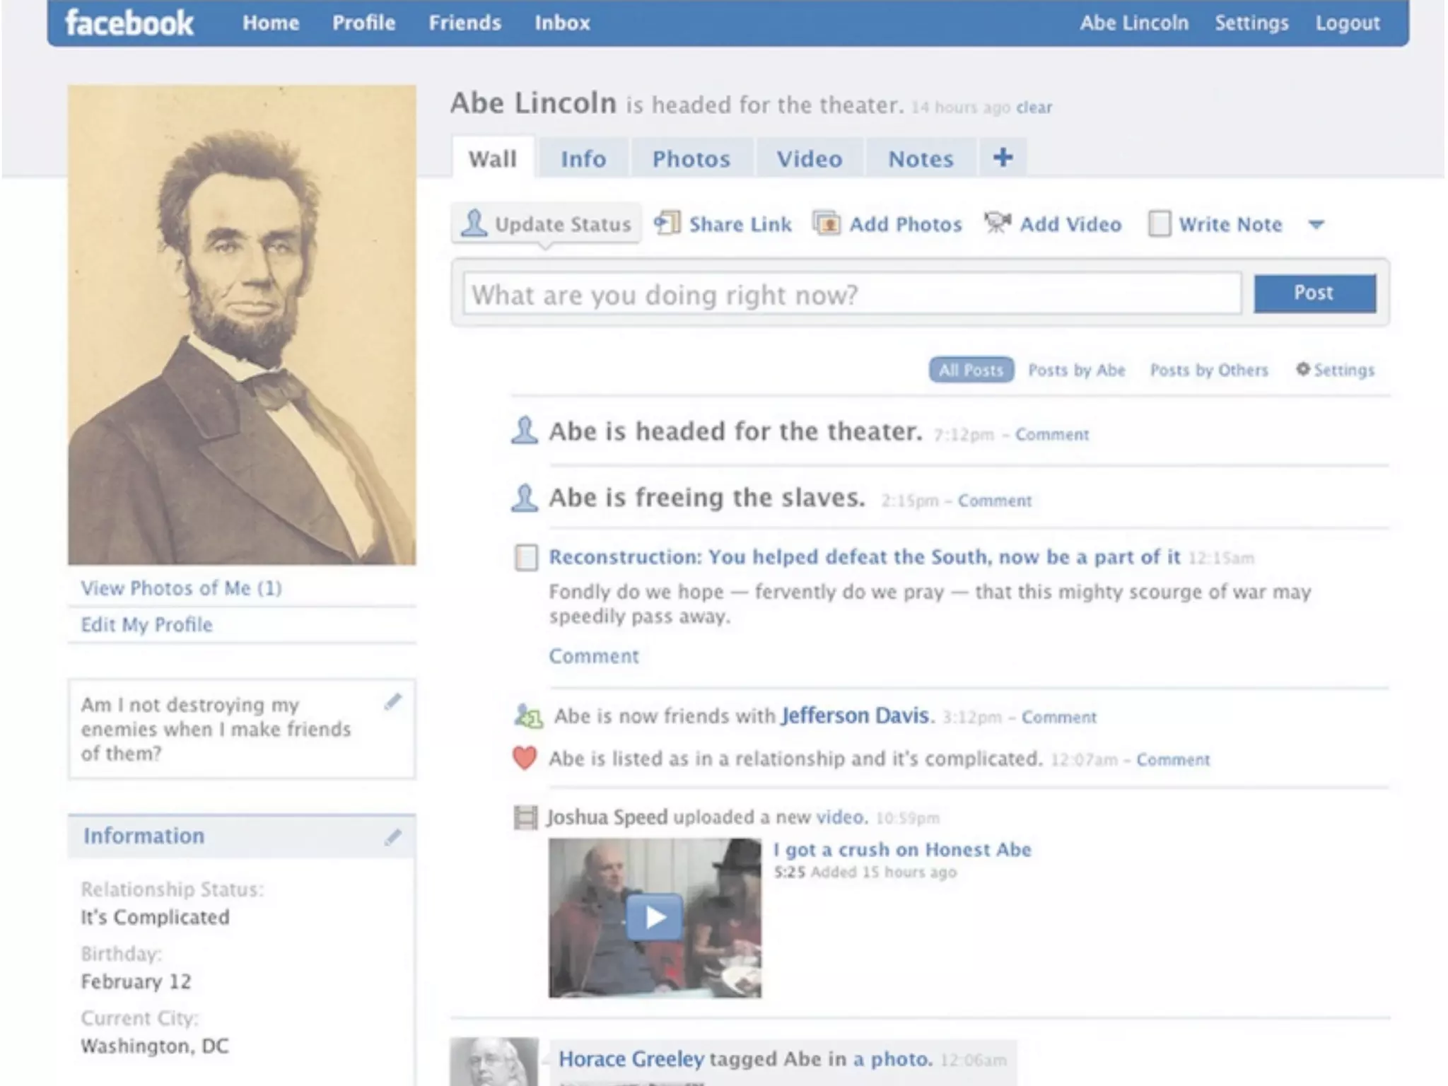This screenshot has height=1086, width=1448.
Task: Click the status update text field
Action: point(852,293)
